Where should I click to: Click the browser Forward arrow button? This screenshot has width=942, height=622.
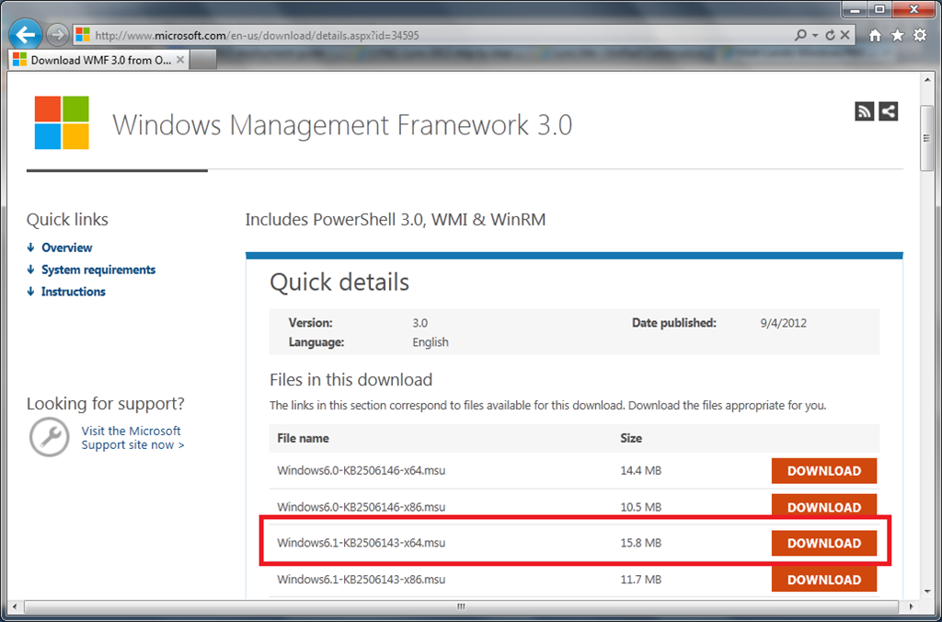pos(57,35)
